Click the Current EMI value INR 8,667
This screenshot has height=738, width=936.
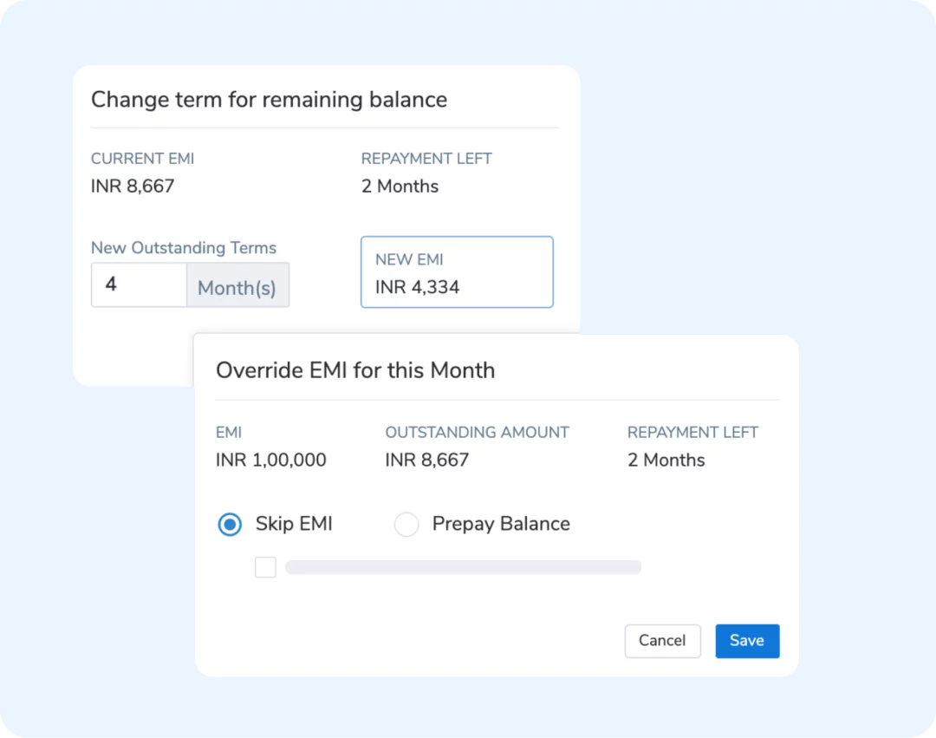tap(133, 186)
